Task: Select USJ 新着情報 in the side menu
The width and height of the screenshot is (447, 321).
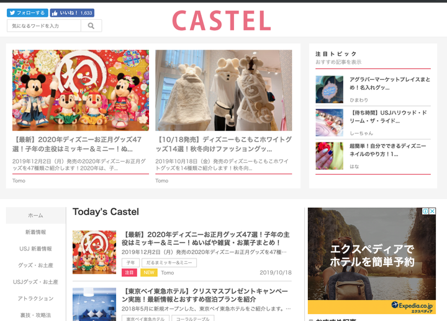Action: [x=35, y=248]
